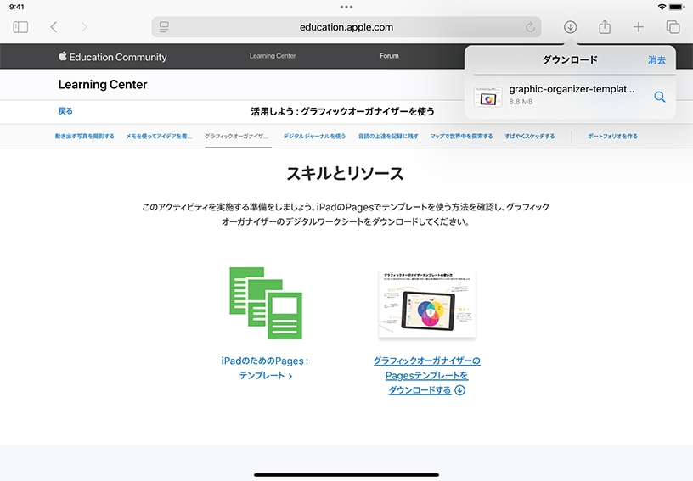The width and height of the screenshot is (693, 481).
Task: Open iPadのためのPages テンプレート link
Action: 265,367
